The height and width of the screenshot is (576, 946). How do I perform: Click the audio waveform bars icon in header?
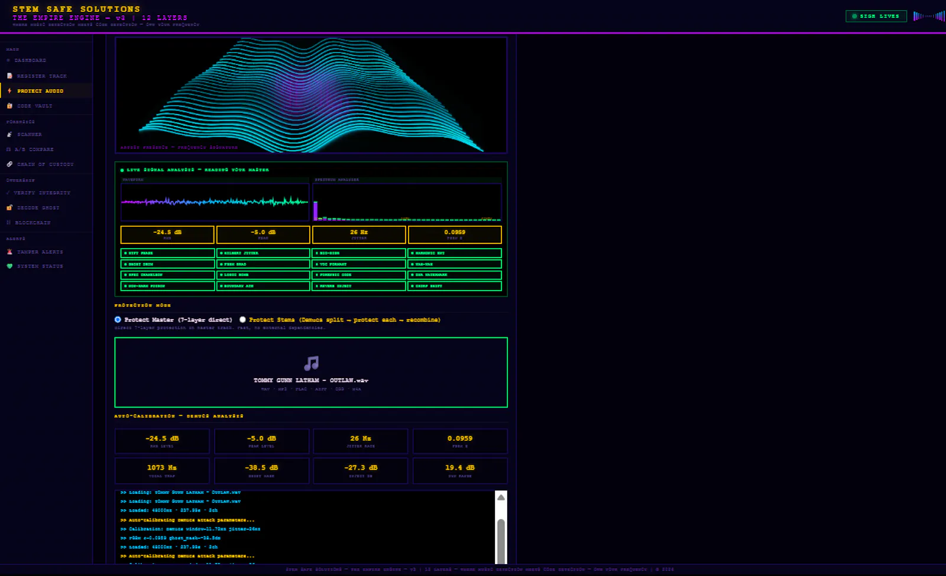tap(928, 16)
